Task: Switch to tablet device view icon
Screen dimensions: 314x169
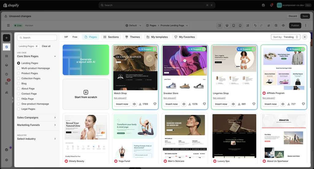Action: tap(233, 25)
